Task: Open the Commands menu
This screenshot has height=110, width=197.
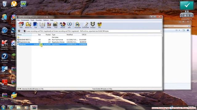Action: click(x=25, y=20)
